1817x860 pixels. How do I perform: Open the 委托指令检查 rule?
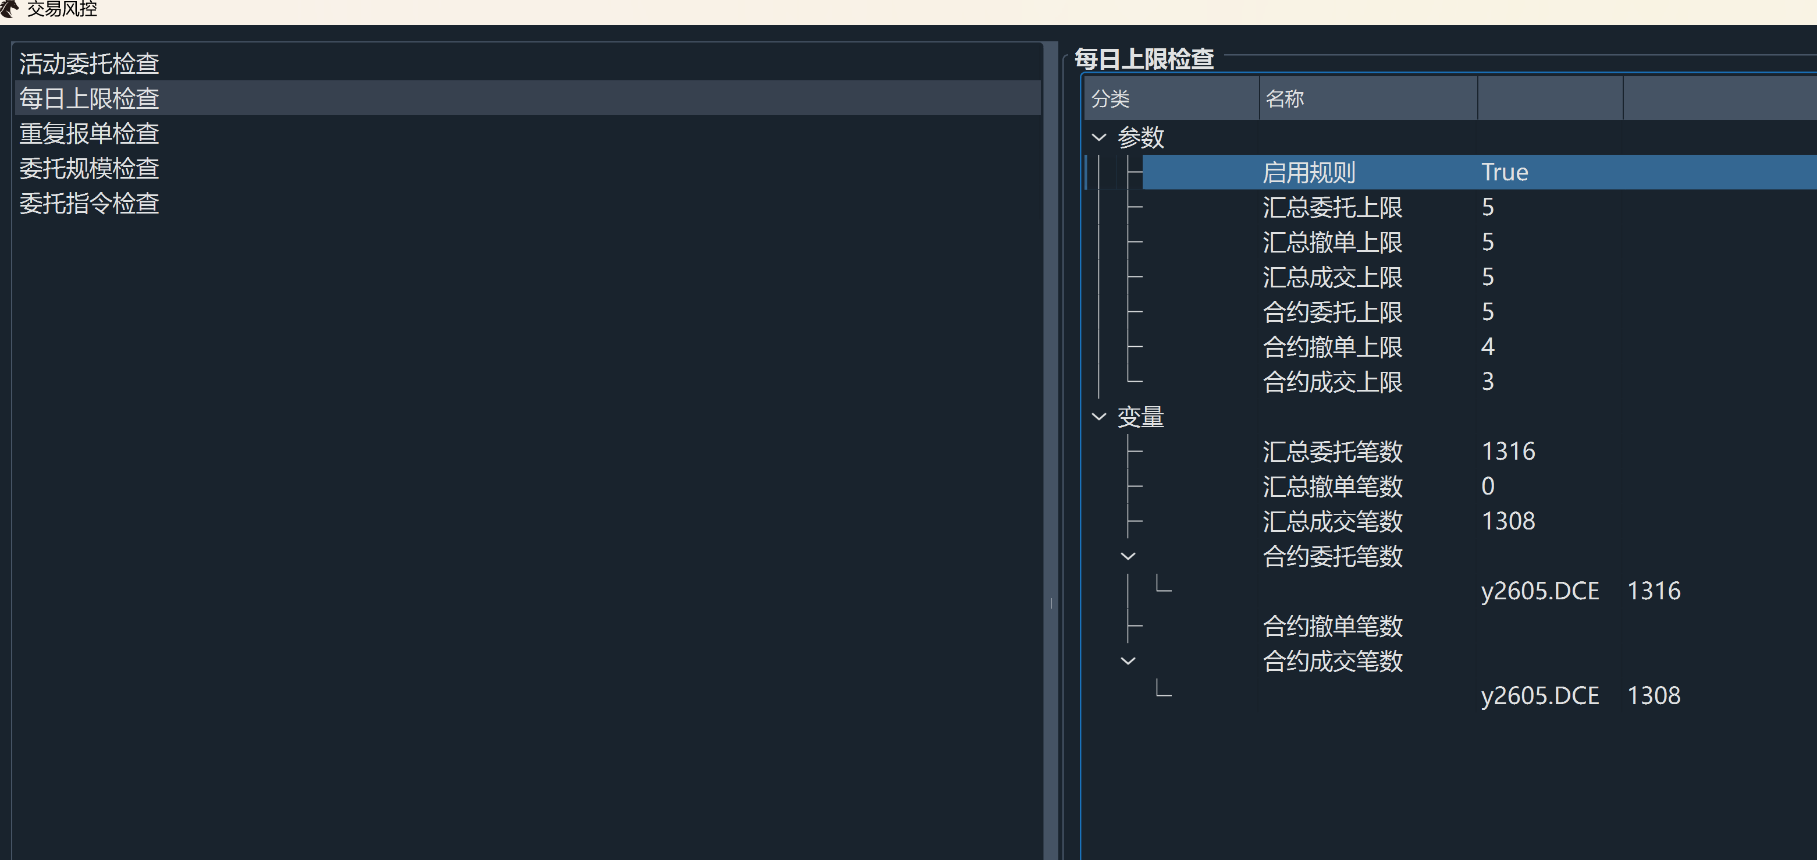tap(89, 203)
